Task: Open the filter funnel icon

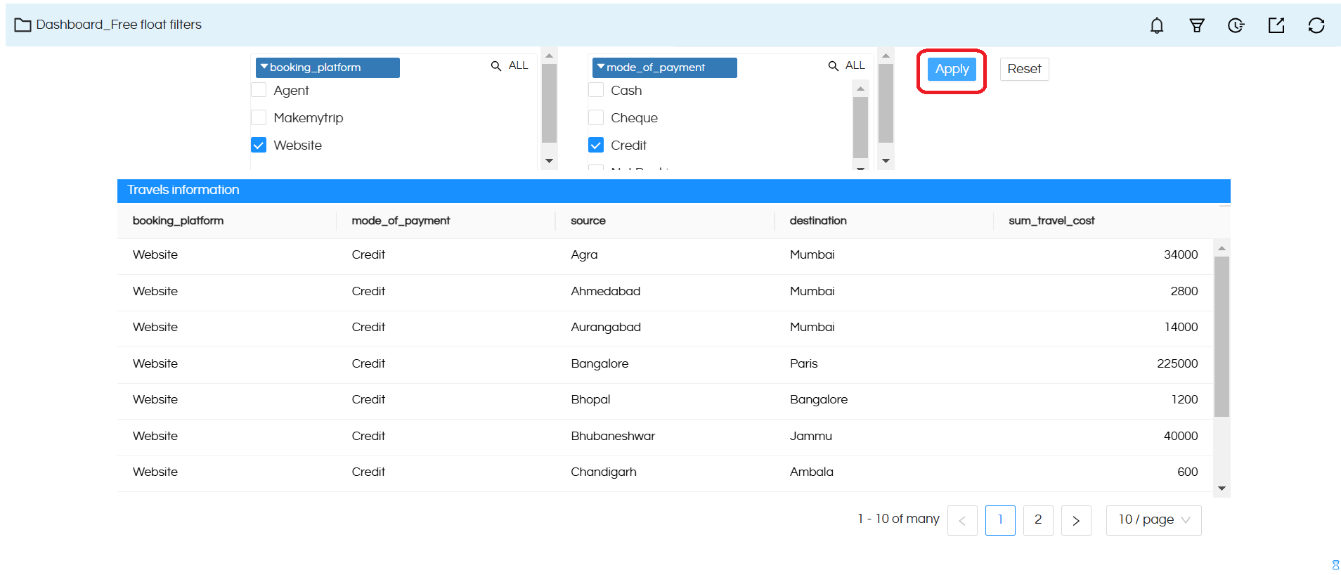Action: click(x=1197, y=26)
